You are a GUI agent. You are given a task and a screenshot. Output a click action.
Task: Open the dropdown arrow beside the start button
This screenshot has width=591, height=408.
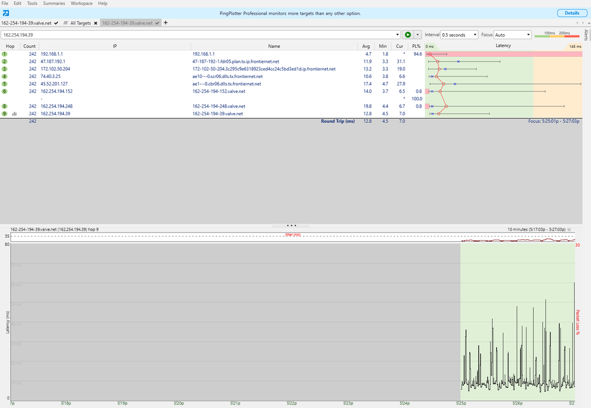pyautogui.click(x=417, y=35)
